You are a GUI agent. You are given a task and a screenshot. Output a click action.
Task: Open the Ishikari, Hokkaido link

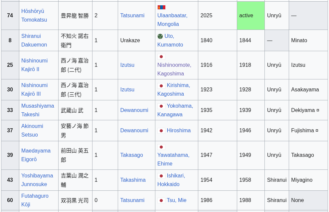coord(171,180)
